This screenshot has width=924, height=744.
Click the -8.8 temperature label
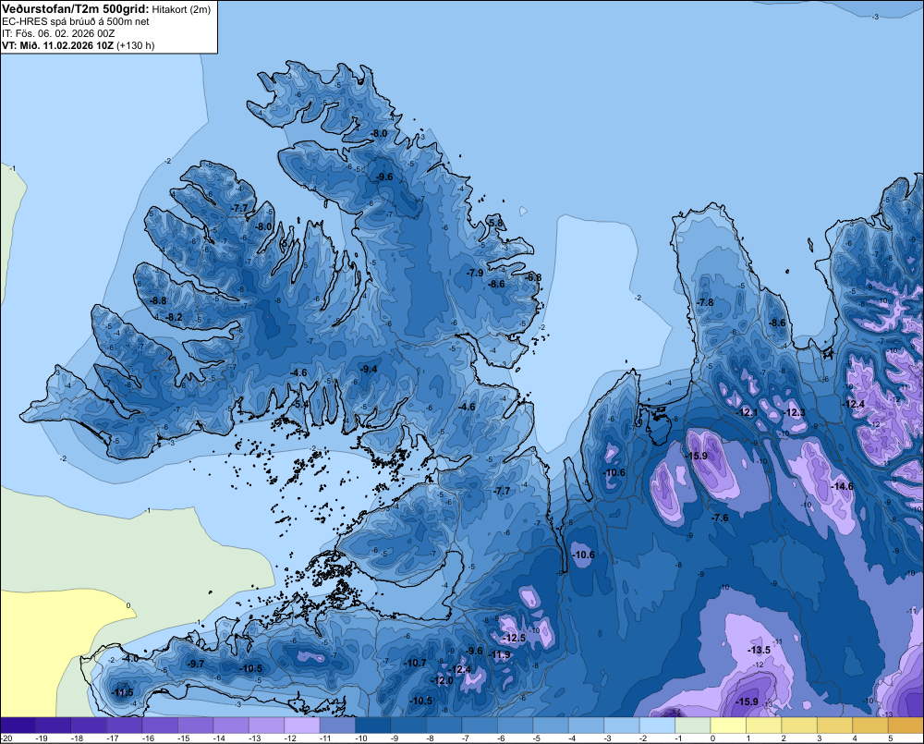point(157,300)
